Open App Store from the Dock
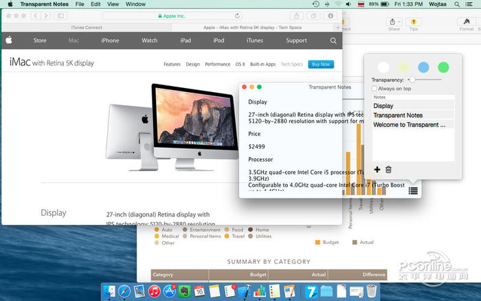The width and height of the screenshot is (481, 301). (x=169, y=291)
